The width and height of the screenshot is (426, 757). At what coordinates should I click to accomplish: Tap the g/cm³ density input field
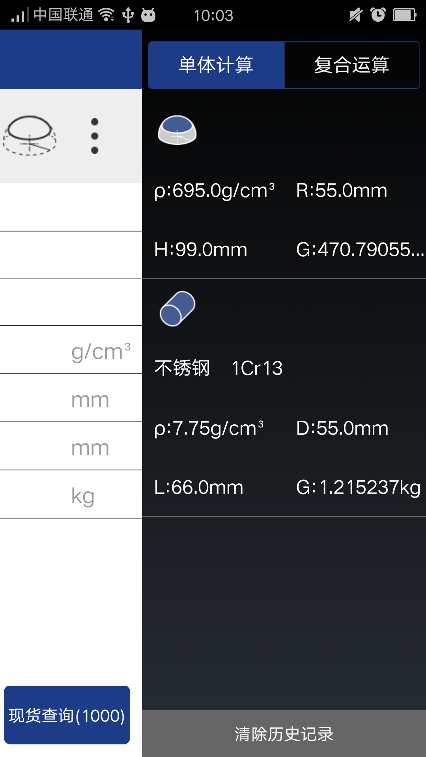(71, 350)
